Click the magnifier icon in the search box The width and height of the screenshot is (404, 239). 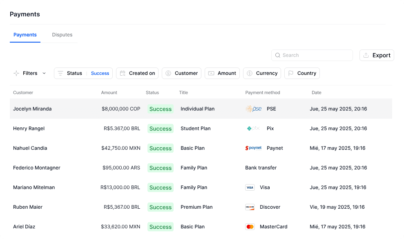(277, 55)
